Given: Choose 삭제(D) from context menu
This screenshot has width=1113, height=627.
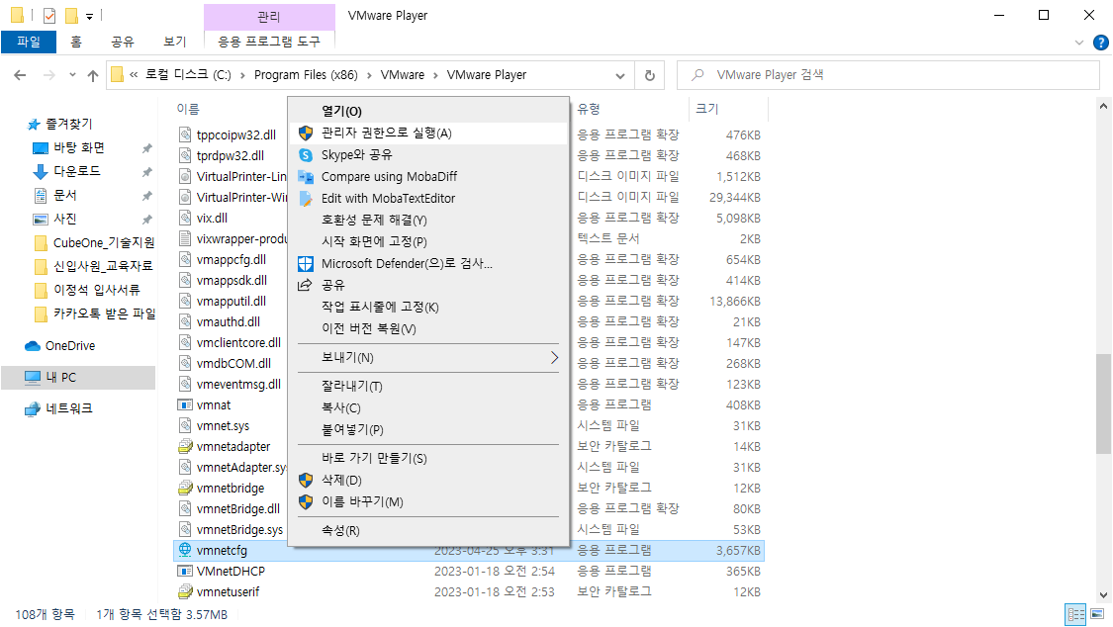Looking at the screenshot, I should pos(428,481).
